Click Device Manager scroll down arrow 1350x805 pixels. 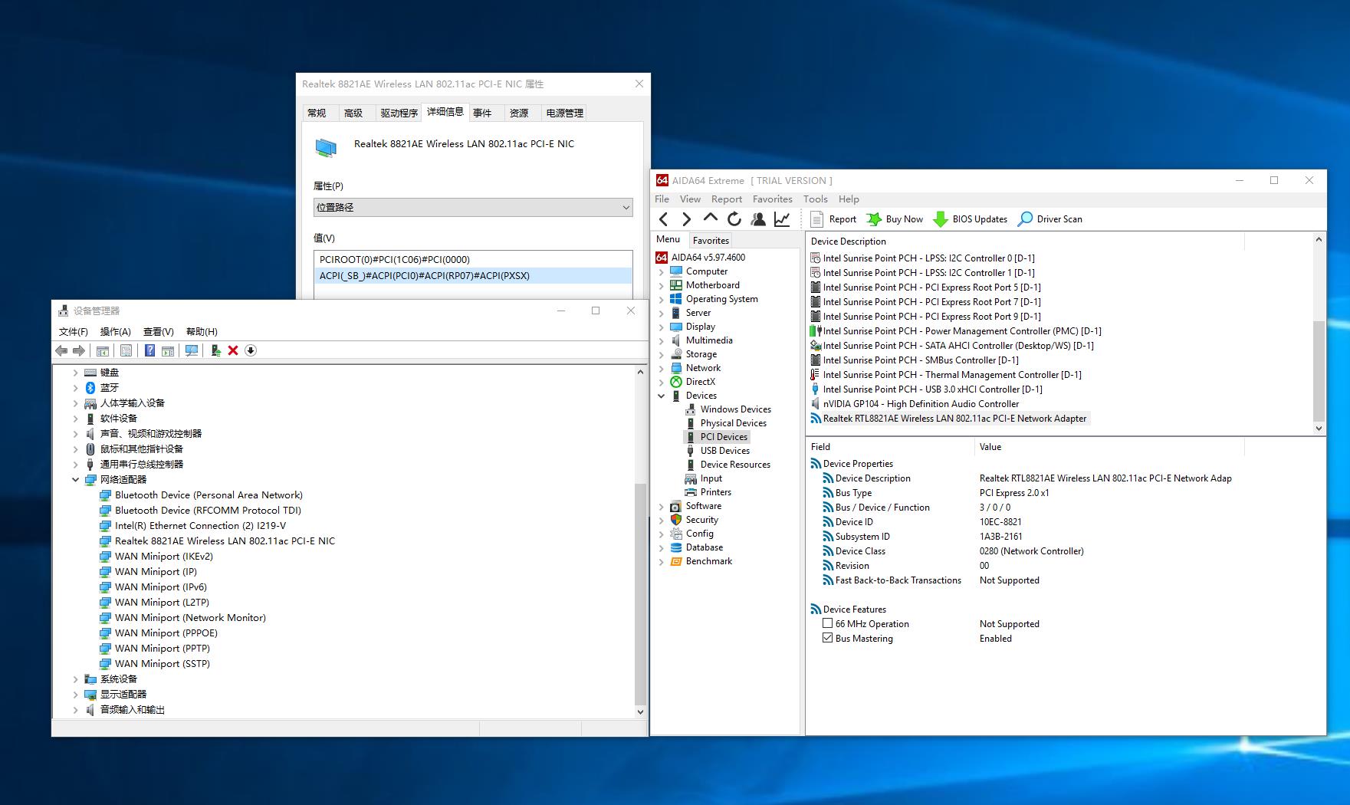[641, 711]
